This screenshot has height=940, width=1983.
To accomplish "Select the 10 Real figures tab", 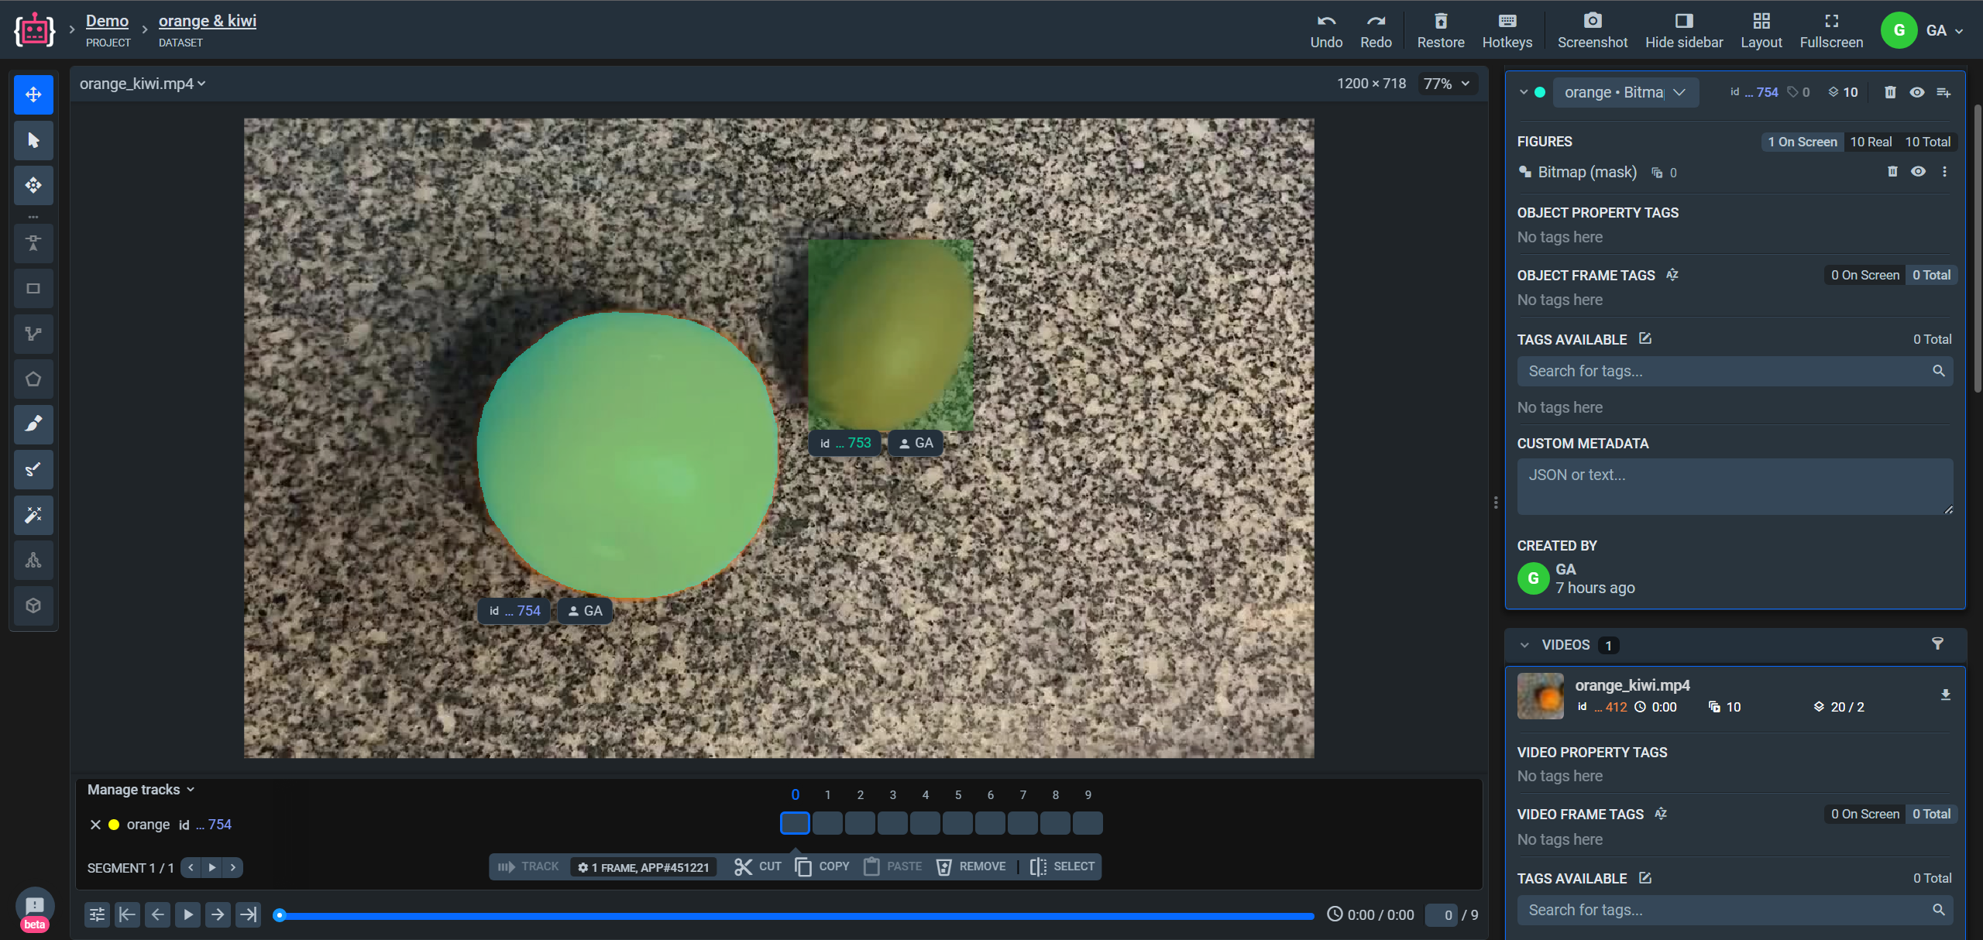I will (x=1870, y=142).
